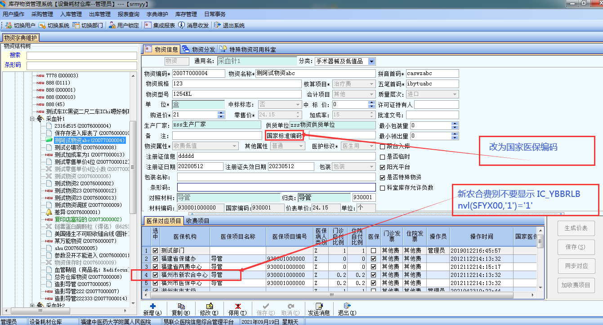The height and width of the screenshot is (325, 603).
Task: Select tree item 7778 (000003)
Action: pyautogui.click(x=62, y=76)
